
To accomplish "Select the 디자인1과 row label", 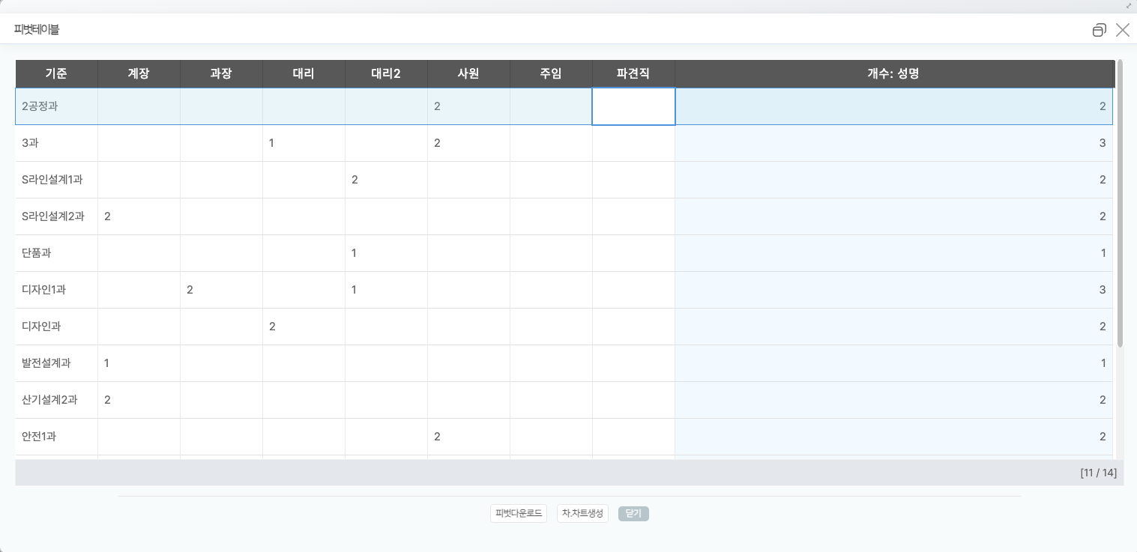I will tap(57, 290).
